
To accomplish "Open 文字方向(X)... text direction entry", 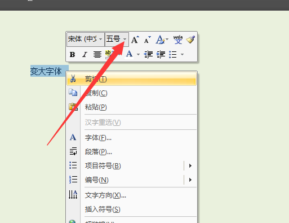I will 132,195.
